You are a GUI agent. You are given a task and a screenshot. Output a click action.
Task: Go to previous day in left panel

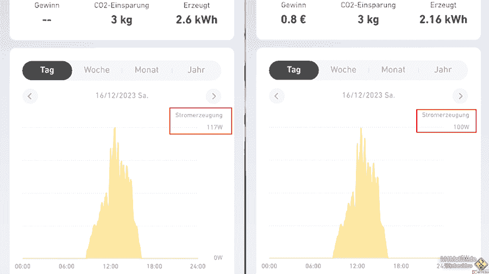point(30,96)
